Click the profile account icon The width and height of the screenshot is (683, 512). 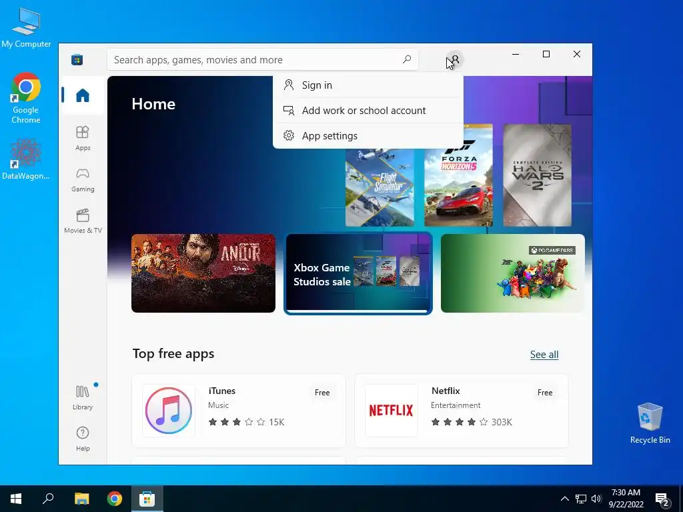click(x=455, y=59)
